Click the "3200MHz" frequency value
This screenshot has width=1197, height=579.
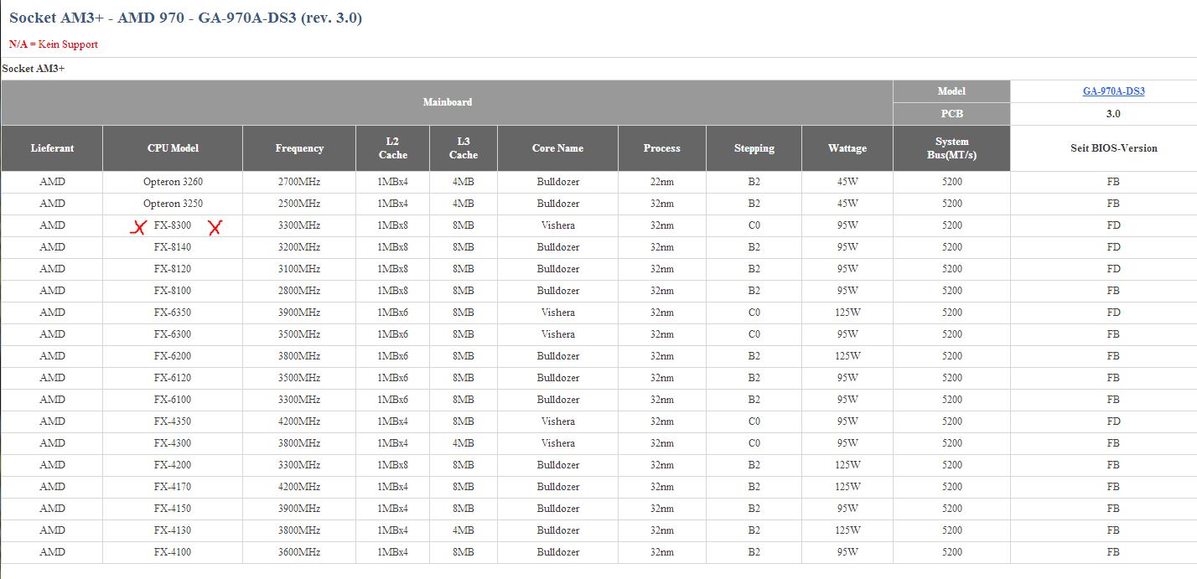[x=299, y=247]
